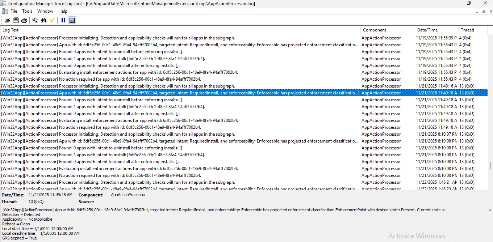The width and height of the screenshot is (493, 242).
Task: Select the Found 1 apps to install row dated 11/19/2025
Action: coord(244,59)
